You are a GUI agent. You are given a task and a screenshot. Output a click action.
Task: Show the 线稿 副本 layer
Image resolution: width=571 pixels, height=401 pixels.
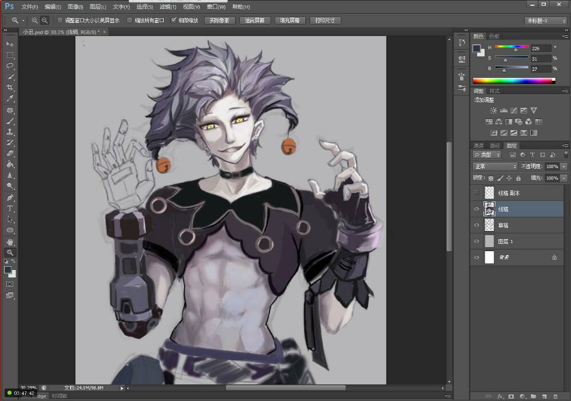tap(477, 193)
